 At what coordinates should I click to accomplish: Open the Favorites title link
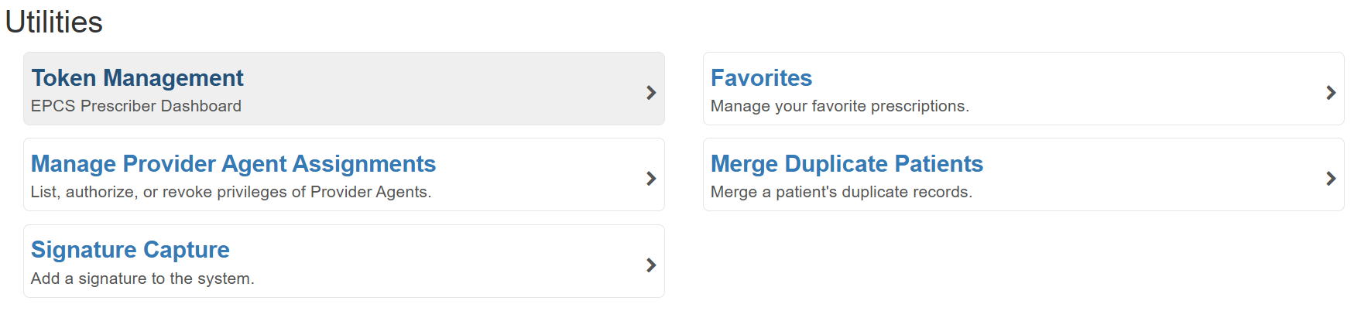pos(761,78)
